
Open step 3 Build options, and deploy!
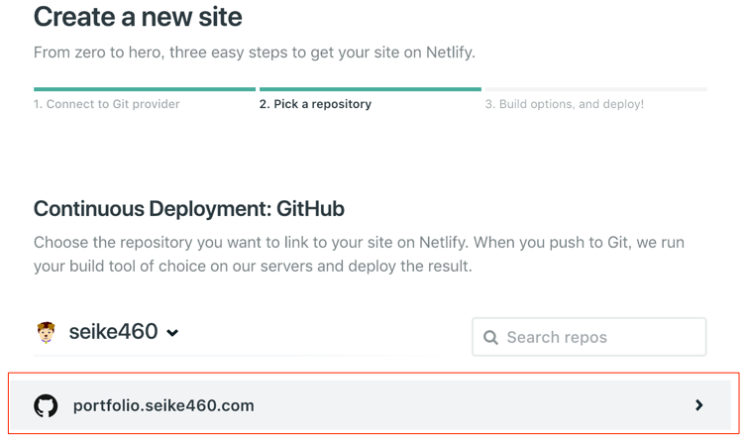coord(564,104)
